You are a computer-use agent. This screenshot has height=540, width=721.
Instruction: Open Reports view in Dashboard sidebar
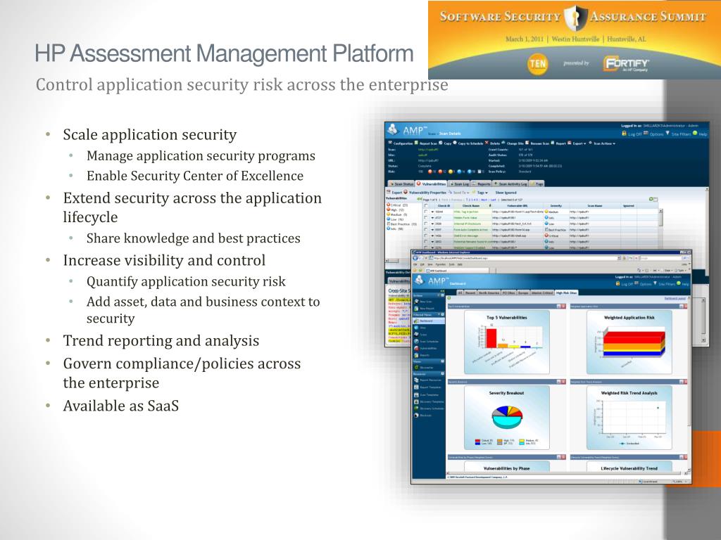click(x=422, y=355)
